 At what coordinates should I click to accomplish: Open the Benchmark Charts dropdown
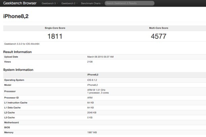coord(92,3)
